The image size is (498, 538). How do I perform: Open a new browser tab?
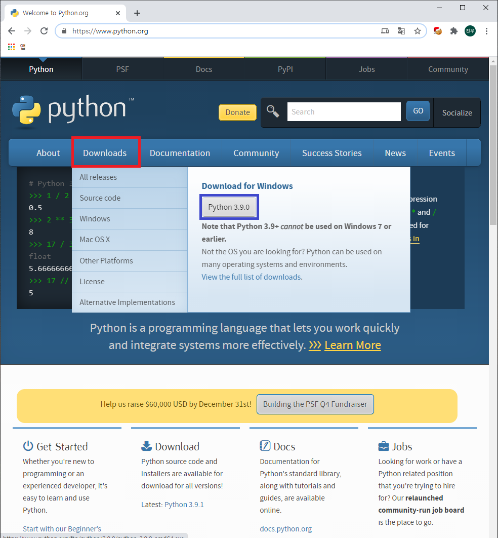[x=137, y=13]
